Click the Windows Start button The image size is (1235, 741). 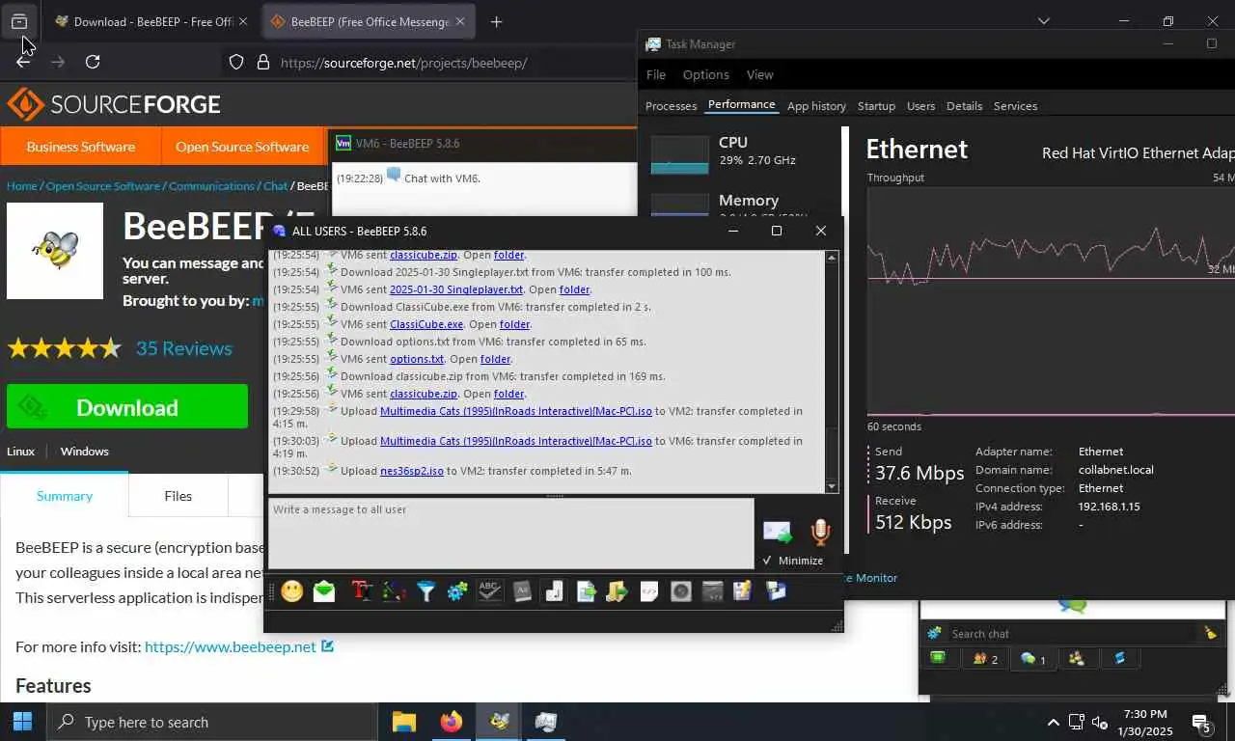pyautogui.click(x=22, y=722)
